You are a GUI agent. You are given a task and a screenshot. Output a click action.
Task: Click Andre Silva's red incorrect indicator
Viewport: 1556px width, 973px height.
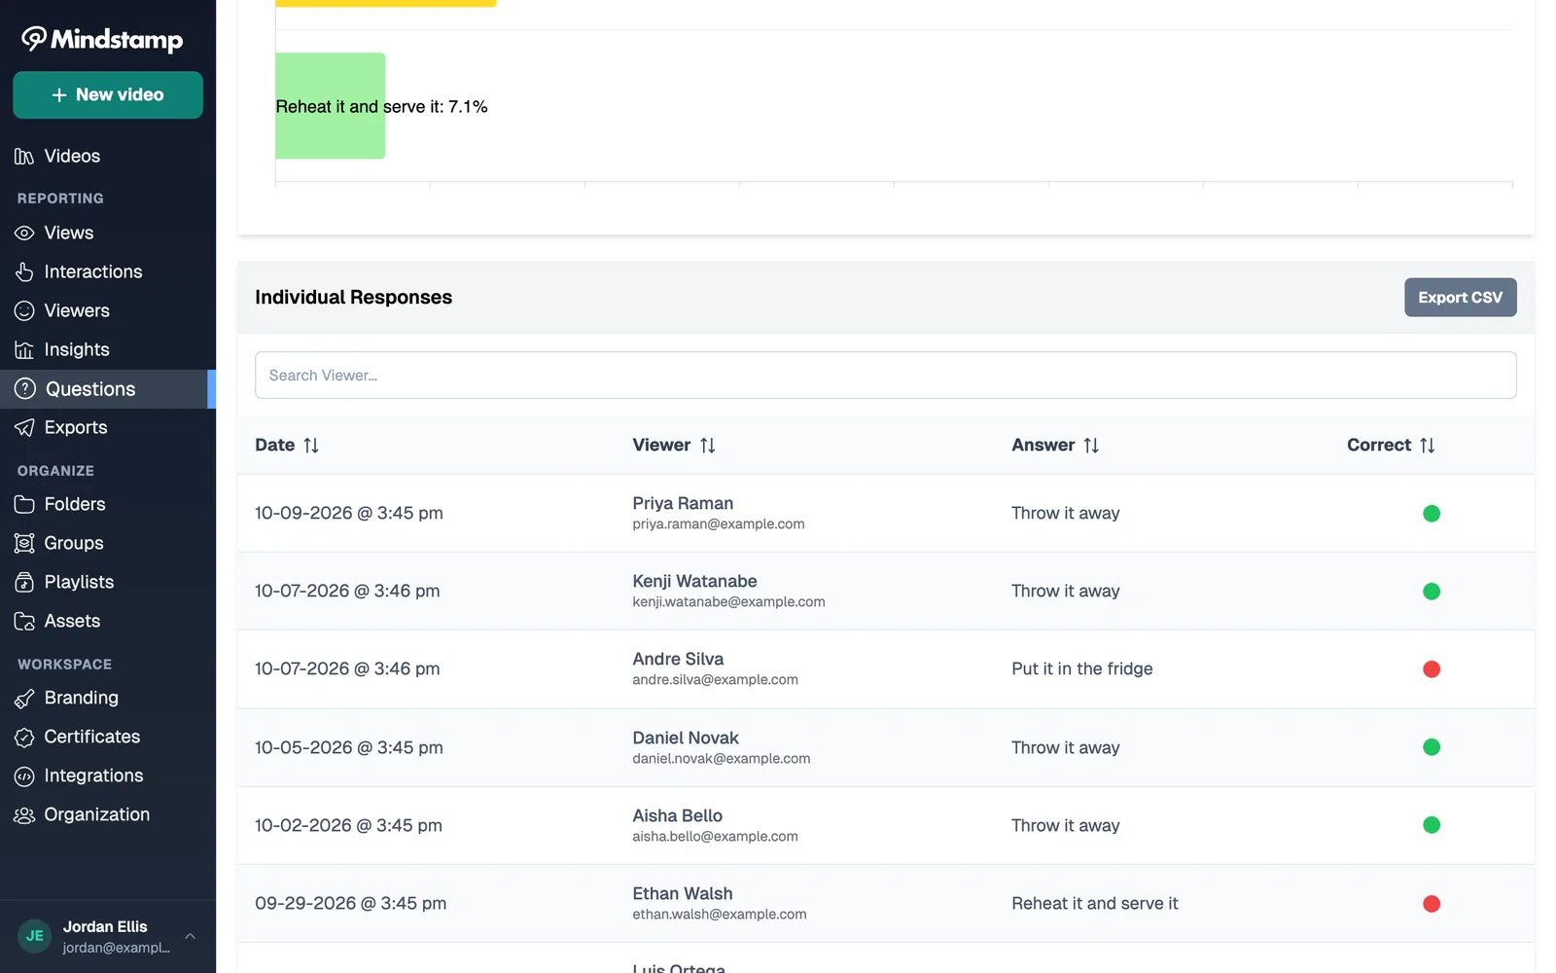coord(1432,669)
